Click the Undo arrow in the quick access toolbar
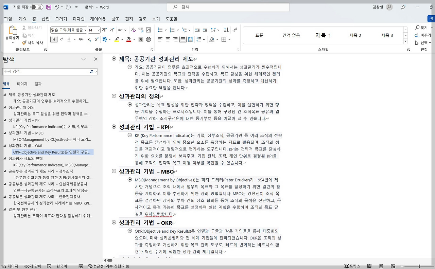The image size is (435, 269). pos(57,7)
